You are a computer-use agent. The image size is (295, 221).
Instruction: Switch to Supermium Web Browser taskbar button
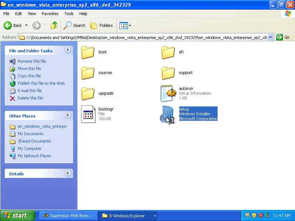[68, 216]
